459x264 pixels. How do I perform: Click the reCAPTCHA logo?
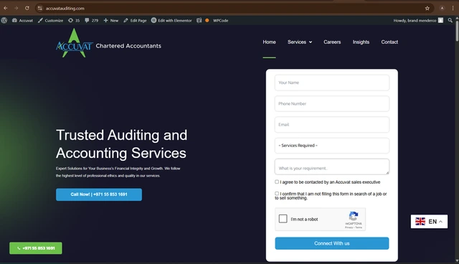coord(354,216)
